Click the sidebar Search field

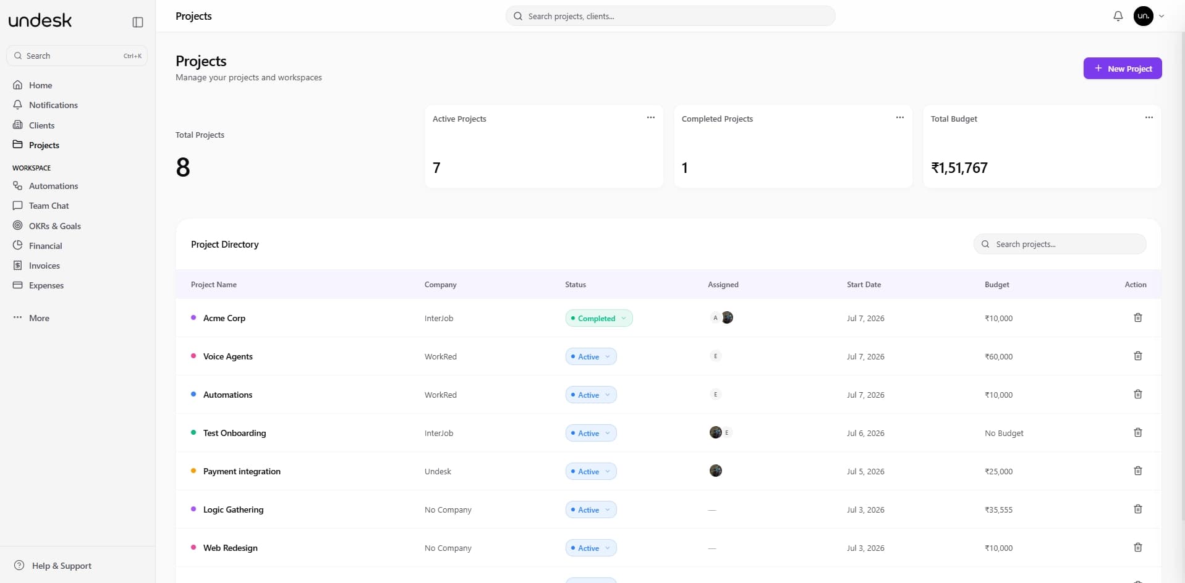click(x=77, y=56)
